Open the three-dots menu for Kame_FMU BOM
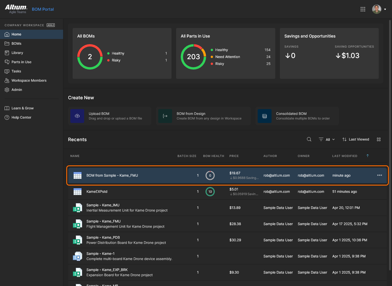 pyautogui.click(x=380, y=175)
